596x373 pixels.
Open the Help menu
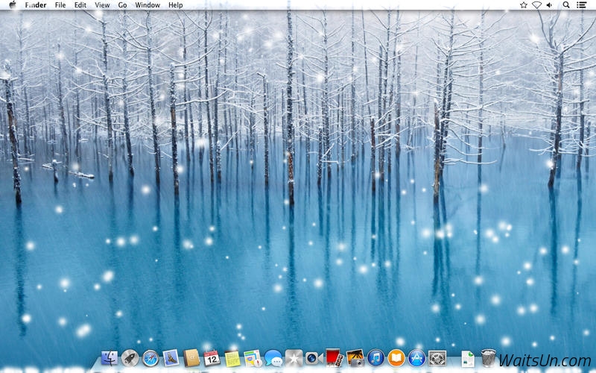[176, 5]
